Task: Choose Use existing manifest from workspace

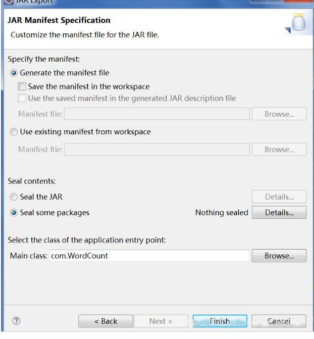Action: [14, 132]
